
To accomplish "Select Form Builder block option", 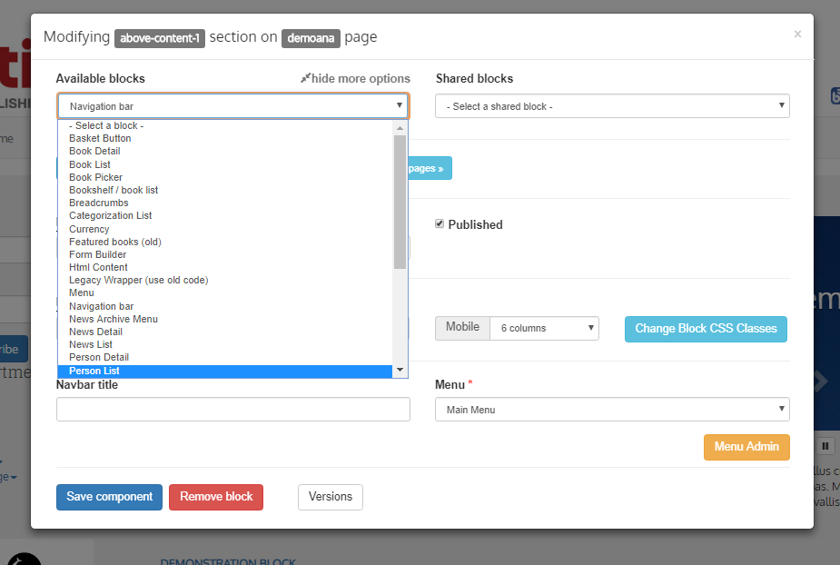I will tap(98, 254).
